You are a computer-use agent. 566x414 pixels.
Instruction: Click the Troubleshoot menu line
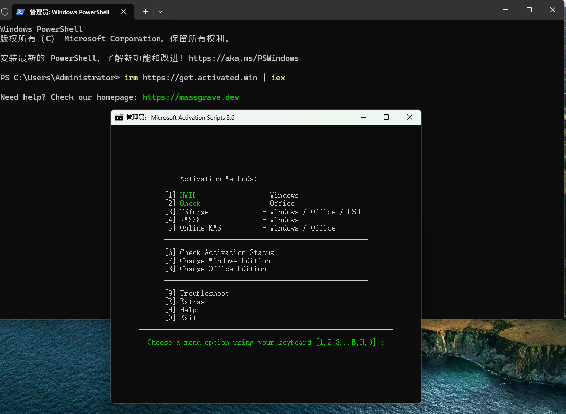coord(197,293)
